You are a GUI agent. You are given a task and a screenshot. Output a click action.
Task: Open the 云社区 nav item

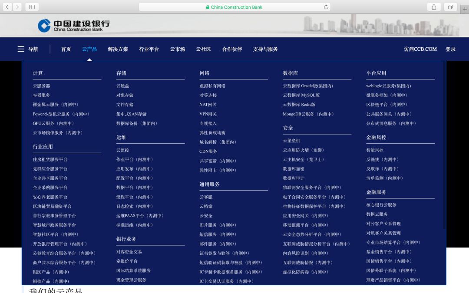click(x=203, y=49)
